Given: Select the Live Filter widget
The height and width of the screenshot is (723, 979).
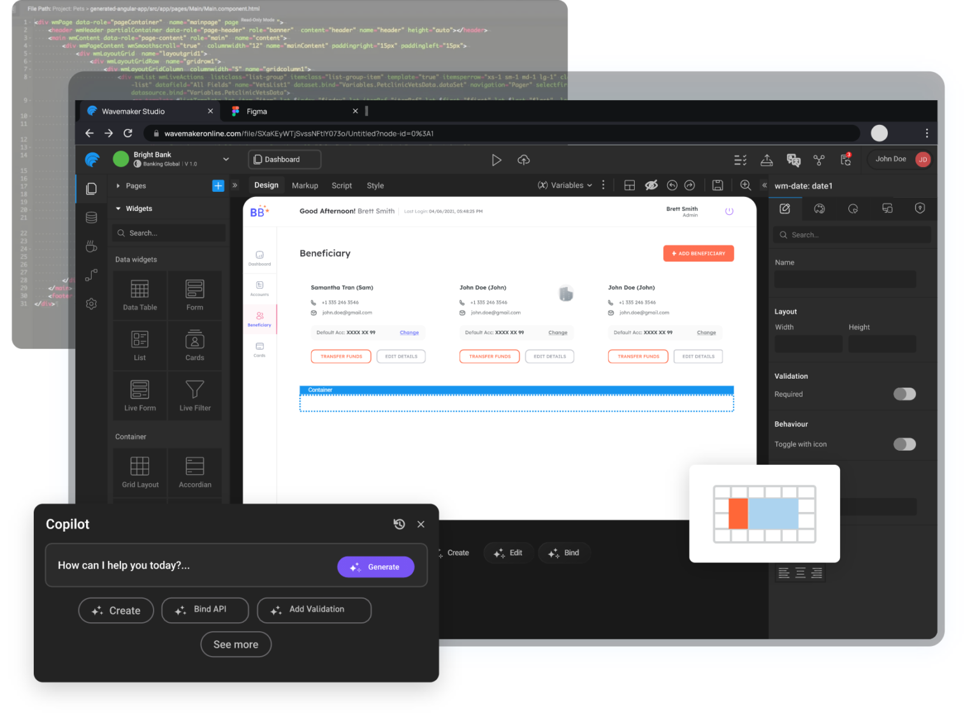Looking at the screenshot, I should [194, 396].
